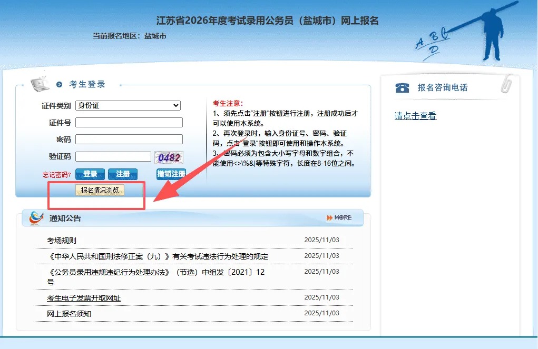538x349 pixels.
Task: Click the telephone icon beside 报名咨询电话
Action: [402, 88]
